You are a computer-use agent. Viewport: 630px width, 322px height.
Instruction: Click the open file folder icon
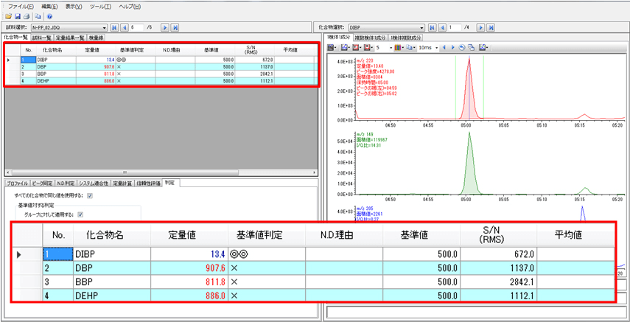coord(7,15)
